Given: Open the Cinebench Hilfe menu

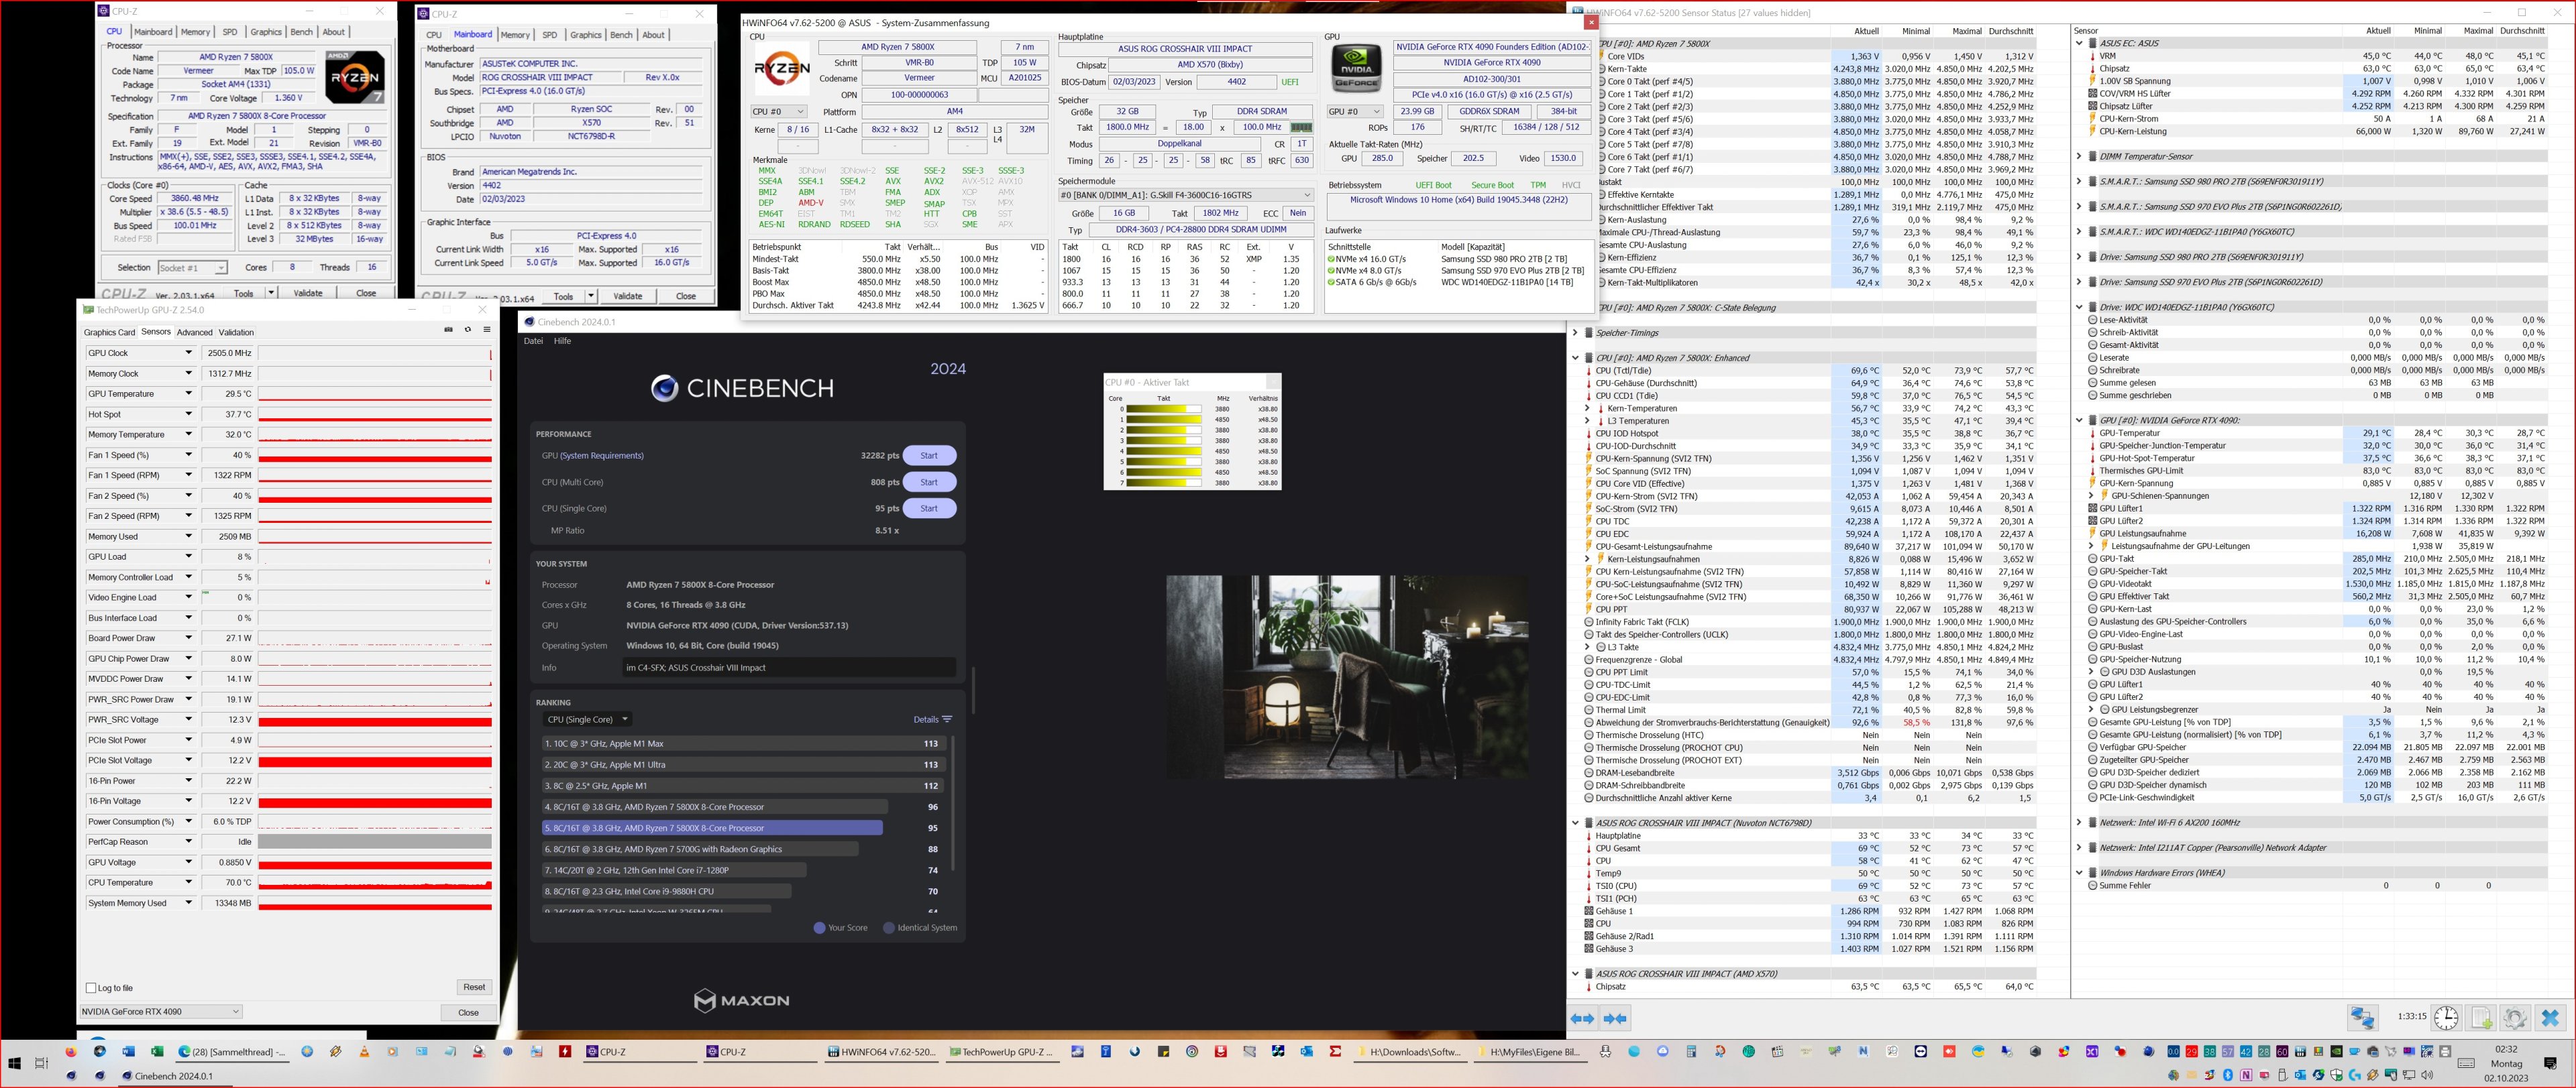Looking at the screenshot, I should (563, 341).
